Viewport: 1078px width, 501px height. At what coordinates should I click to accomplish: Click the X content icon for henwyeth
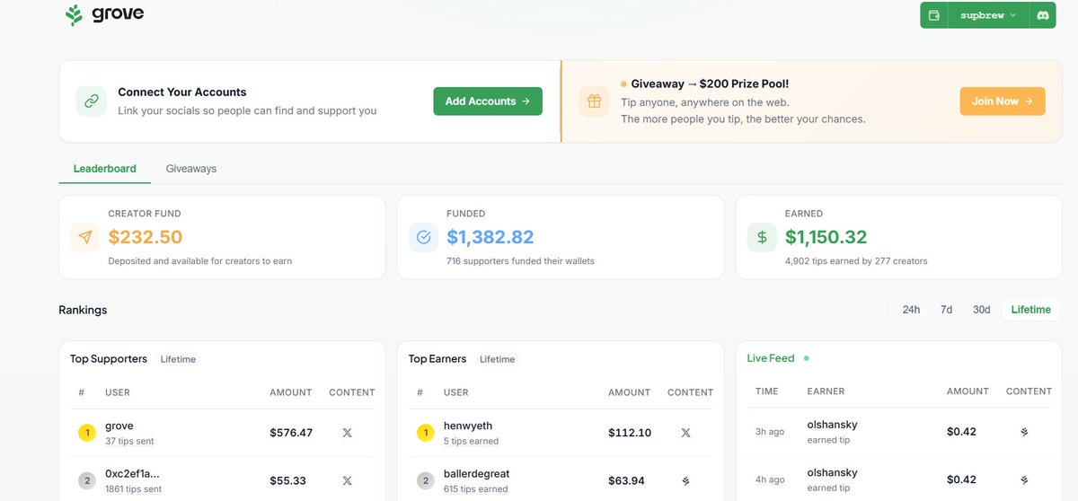coord(685,433)
